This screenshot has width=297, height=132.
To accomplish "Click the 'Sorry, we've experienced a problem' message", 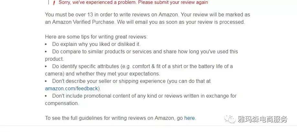I will (x=133, y=3).
